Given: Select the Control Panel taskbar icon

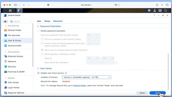Looking at the screenshot, I should click(20, 11).
